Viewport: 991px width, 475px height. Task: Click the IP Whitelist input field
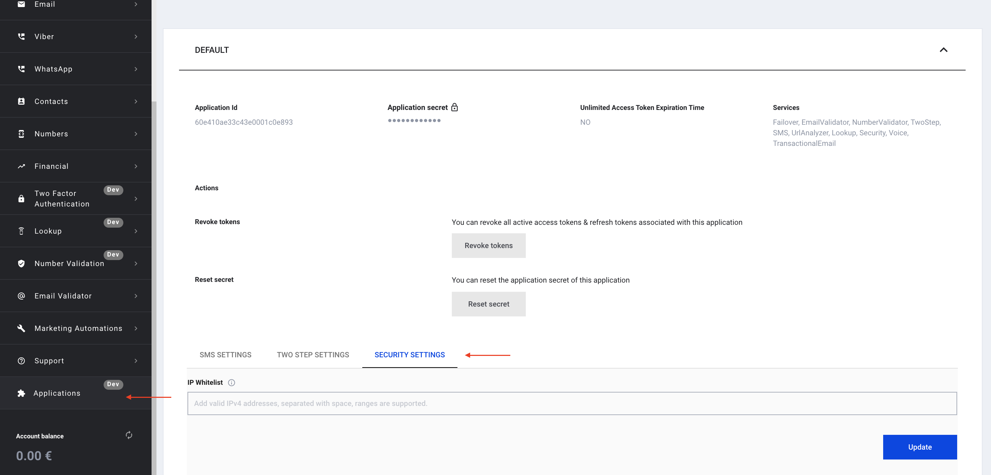(572, 403)
